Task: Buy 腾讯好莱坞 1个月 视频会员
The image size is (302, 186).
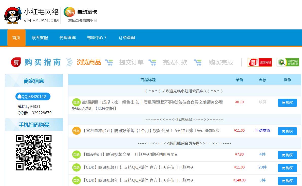Action: point(287,131)
